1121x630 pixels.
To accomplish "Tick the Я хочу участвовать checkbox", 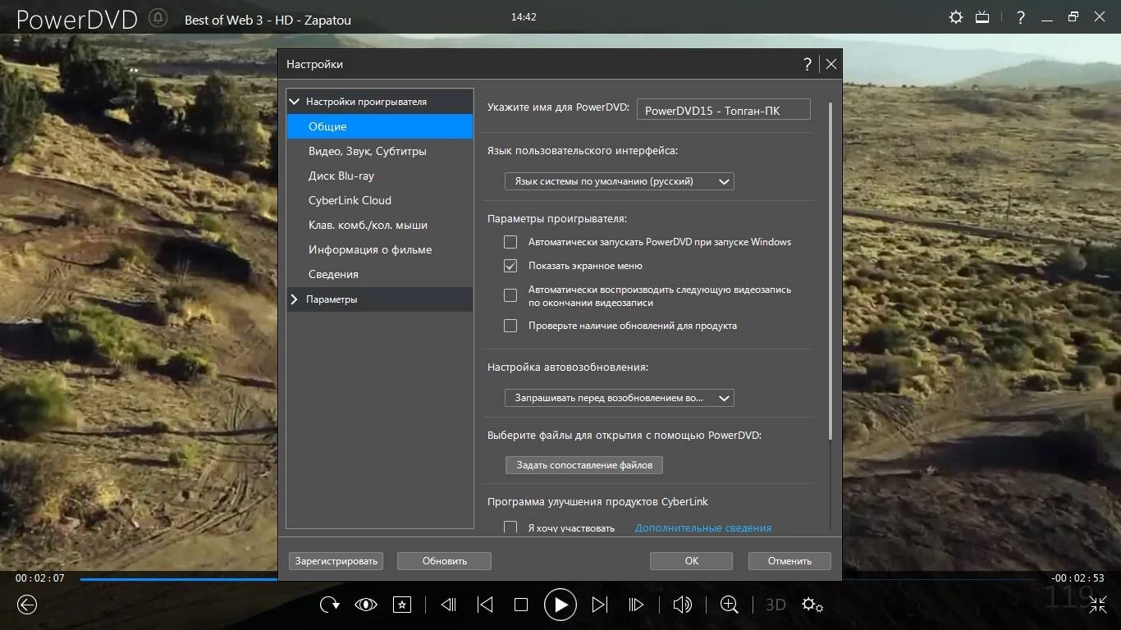I will coord(510,527).
